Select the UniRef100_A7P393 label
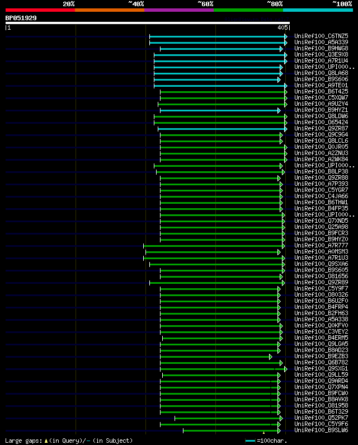The height and width of the screenshot is (445, 358). coord(321,184)
